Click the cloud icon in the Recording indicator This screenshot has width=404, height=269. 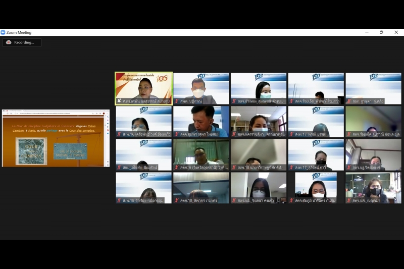click(9, 42)
